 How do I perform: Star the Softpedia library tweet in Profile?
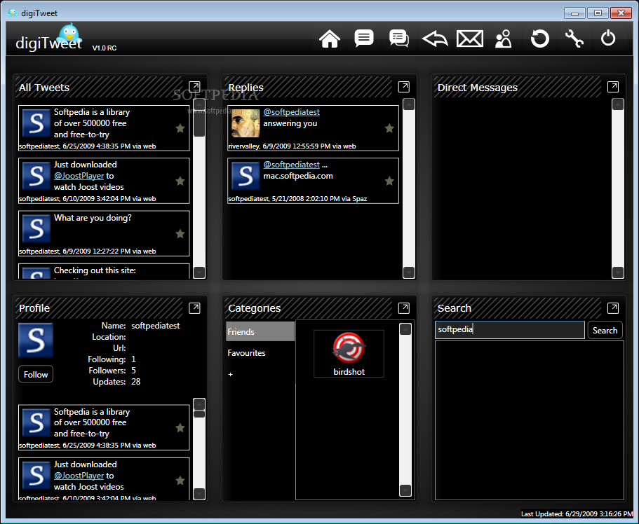[180, 428]
